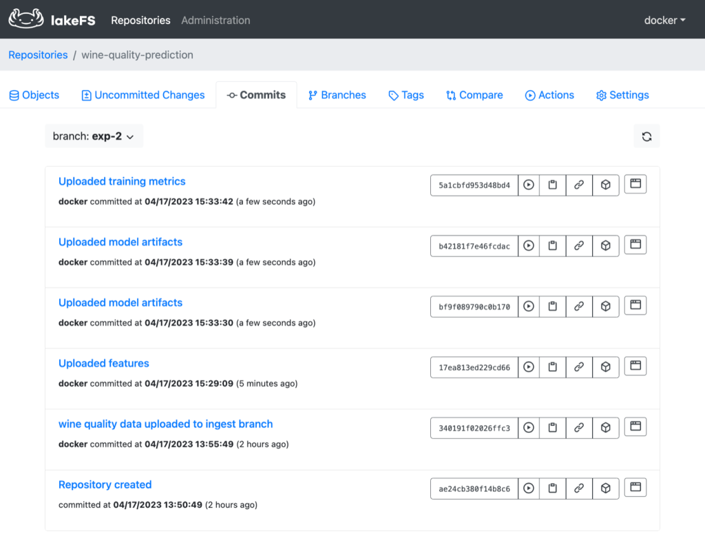Switch to the Actions tab
The image size is (705, 556).
point(549,95)
